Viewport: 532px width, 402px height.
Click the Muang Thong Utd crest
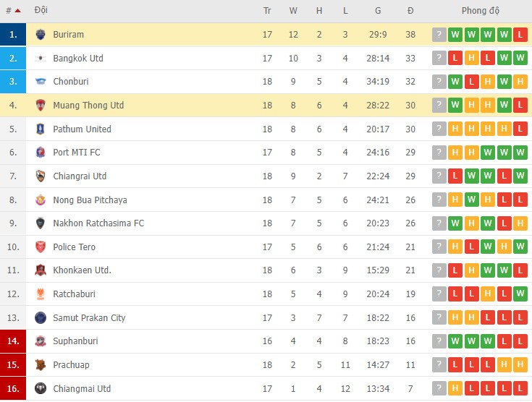(x=40, y=106)
